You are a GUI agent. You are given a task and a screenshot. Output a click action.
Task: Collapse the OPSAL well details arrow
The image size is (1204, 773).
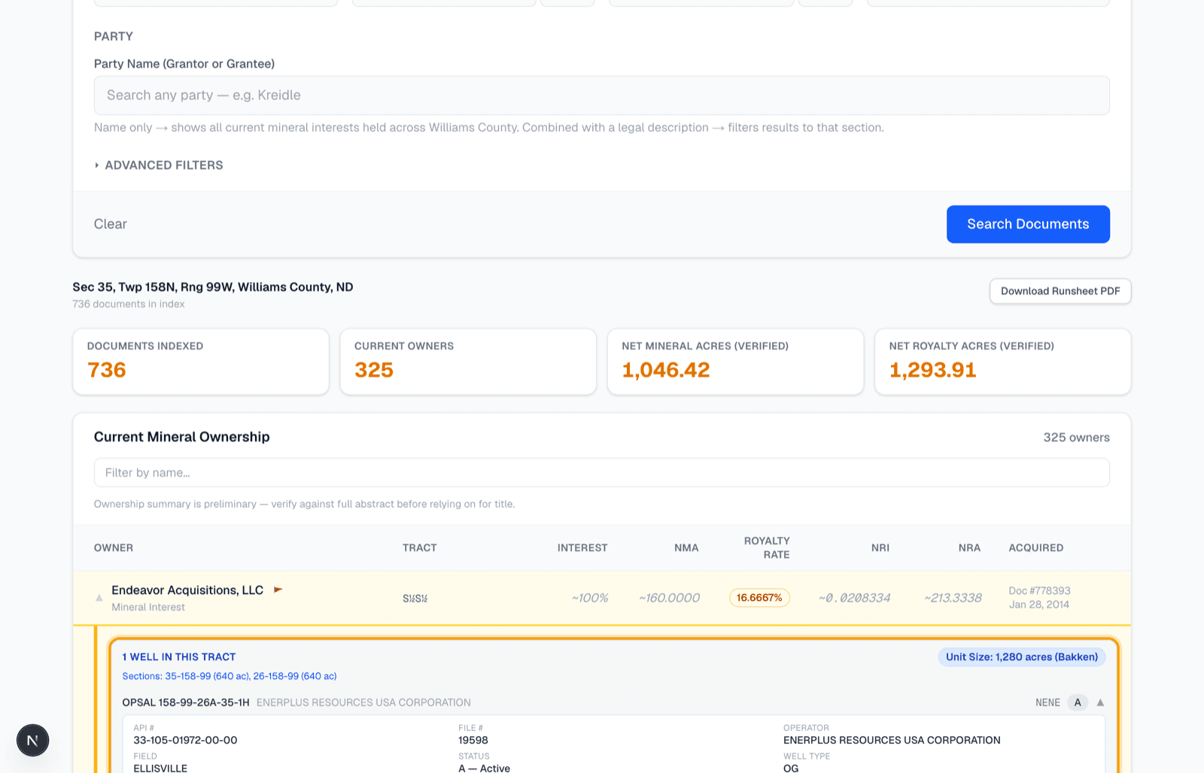(1100, 702)
